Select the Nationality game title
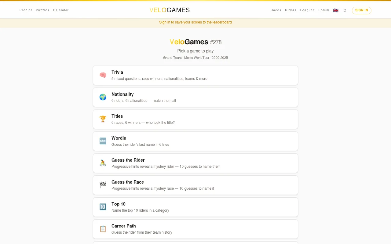Screen dimensions: 391x244 [122, 94]
